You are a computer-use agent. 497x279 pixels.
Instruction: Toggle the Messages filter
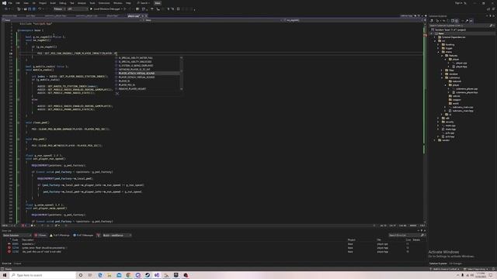click(83, 236)
